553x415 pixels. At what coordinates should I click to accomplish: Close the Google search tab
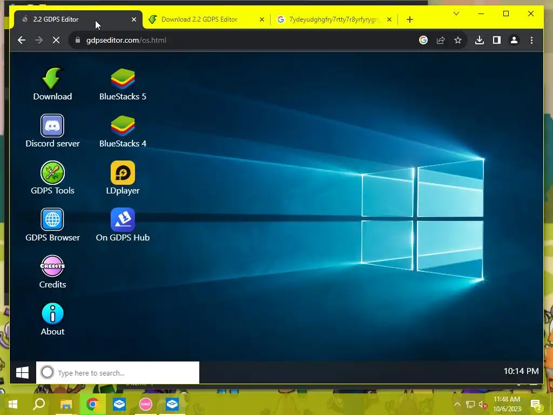tap(389, 19)
